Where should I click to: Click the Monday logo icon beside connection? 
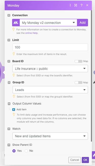tap(16, 23)
